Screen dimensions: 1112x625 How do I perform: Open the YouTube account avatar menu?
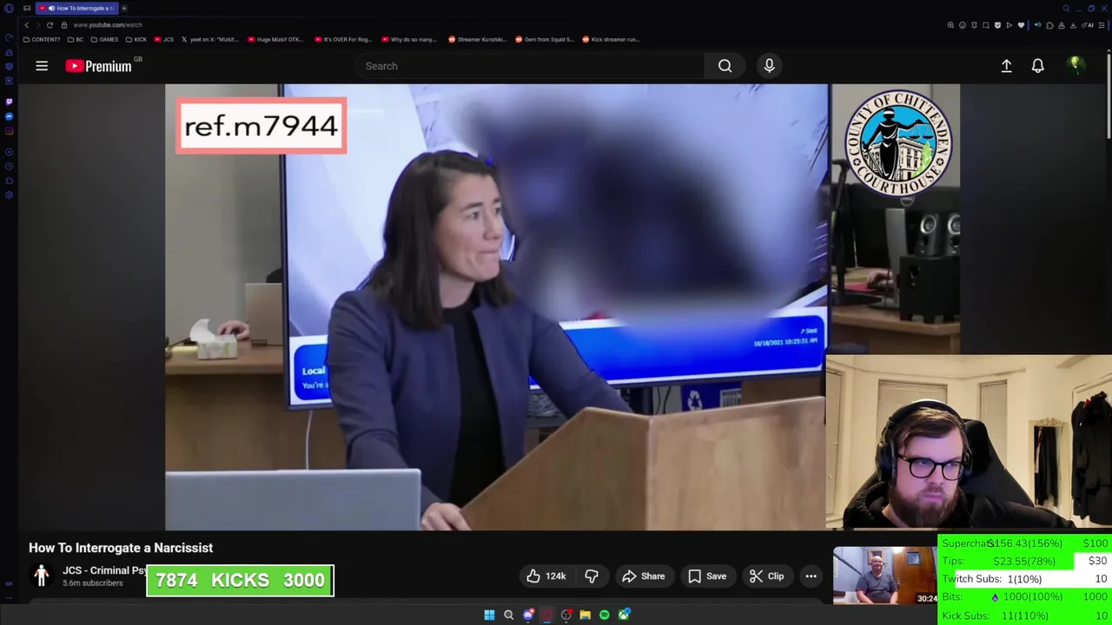1076,66
